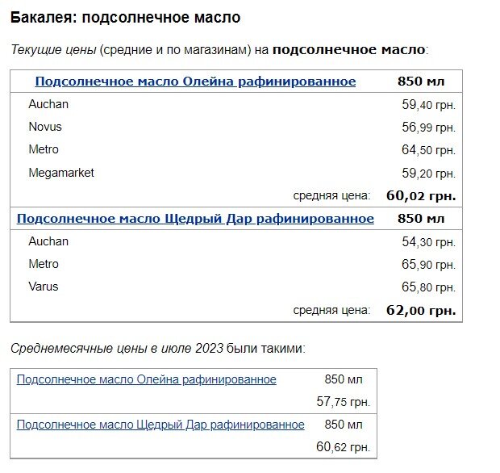Click the average price 62,00 грн.
Image resolution: width=500 pixels, height=473 pixels.
(x=421, y=310)
